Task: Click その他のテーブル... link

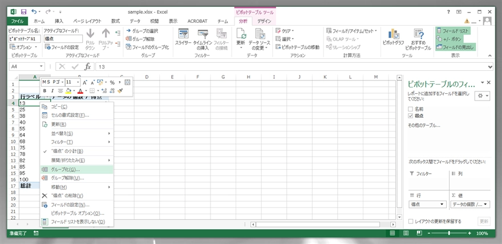Action: pyautogui.click(x=424, y=126)
